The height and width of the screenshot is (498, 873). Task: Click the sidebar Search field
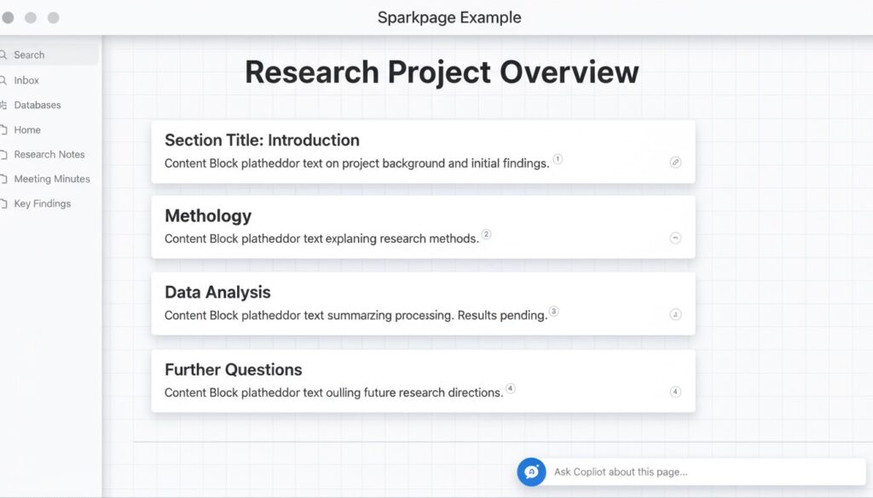(49, 54)
